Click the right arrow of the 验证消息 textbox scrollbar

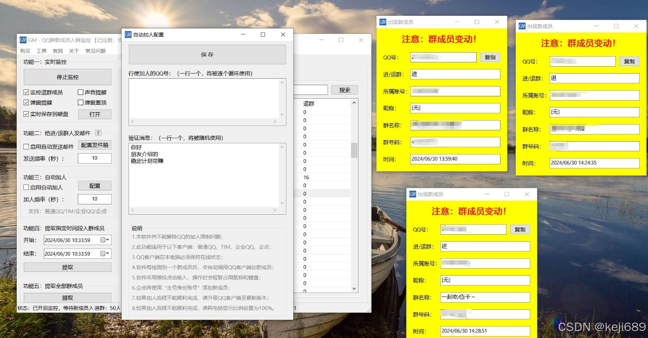point(275,210)
